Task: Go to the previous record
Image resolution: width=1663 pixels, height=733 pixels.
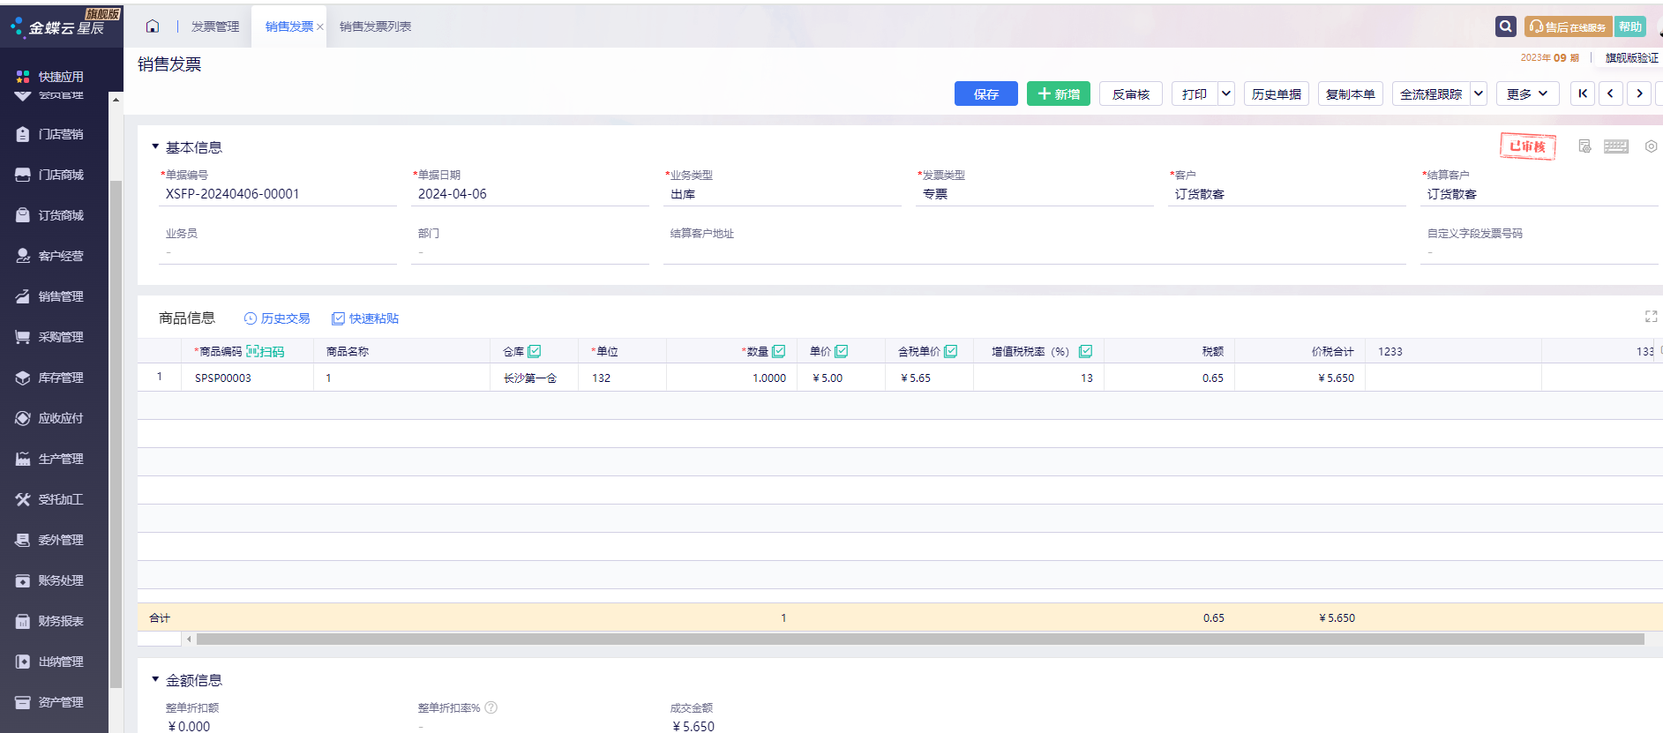Action: [x=1611, y=93]
